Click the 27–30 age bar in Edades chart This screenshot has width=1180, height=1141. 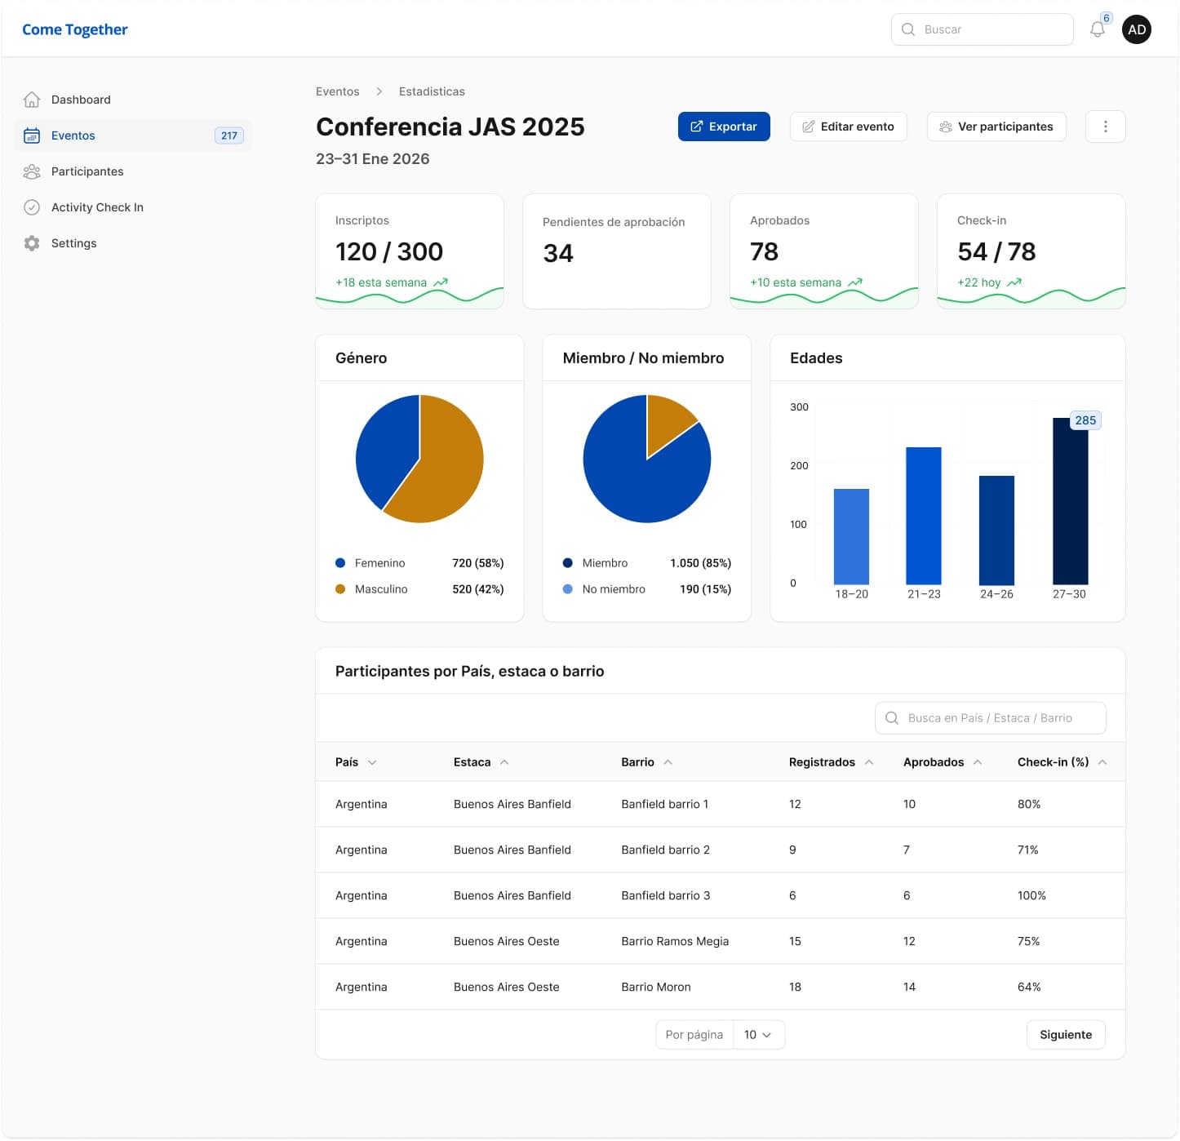[x=1070, y=501]
